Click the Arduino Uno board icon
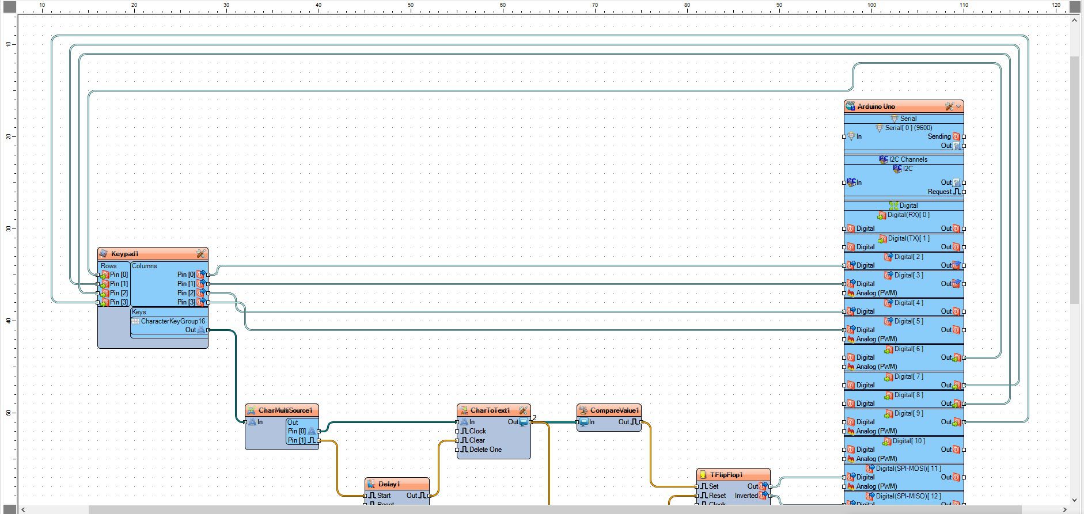 [850, 106]
